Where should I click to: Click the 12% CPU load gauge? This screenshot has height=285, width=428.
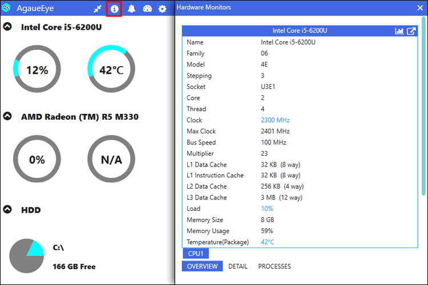coord(37,69)
